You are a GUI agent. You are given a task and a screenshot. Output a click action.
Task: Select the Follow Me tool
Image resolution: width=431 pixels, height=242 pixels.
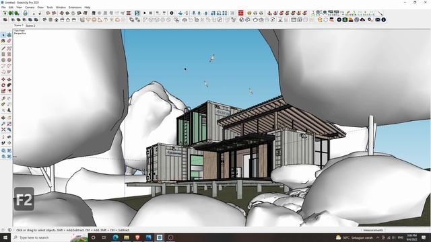click(x=9, y=85)
